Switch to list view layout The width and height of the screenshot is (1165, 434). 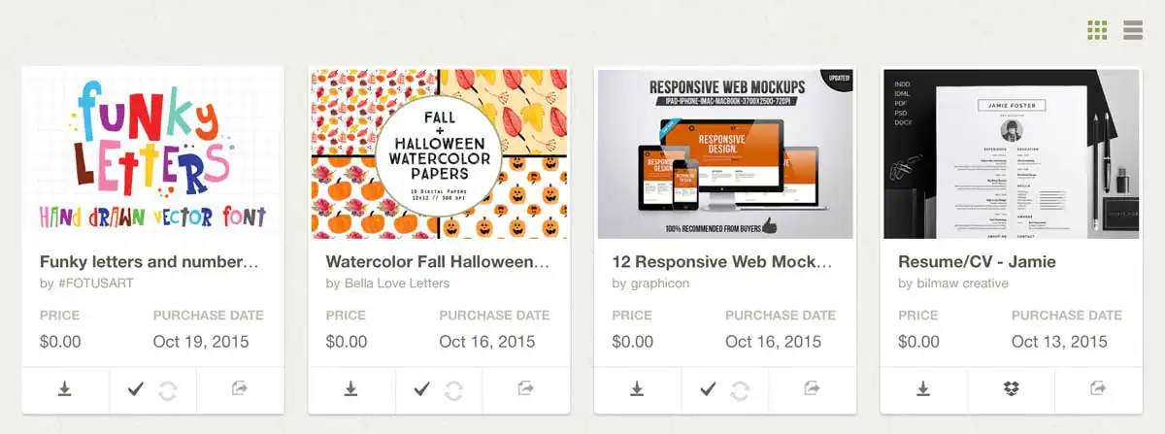tap(1133, 30)
